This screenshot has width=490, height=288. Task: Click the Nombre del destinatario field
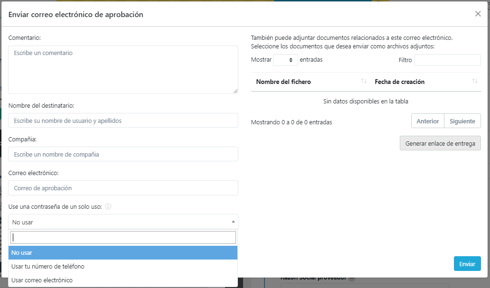tap(123, 121)
